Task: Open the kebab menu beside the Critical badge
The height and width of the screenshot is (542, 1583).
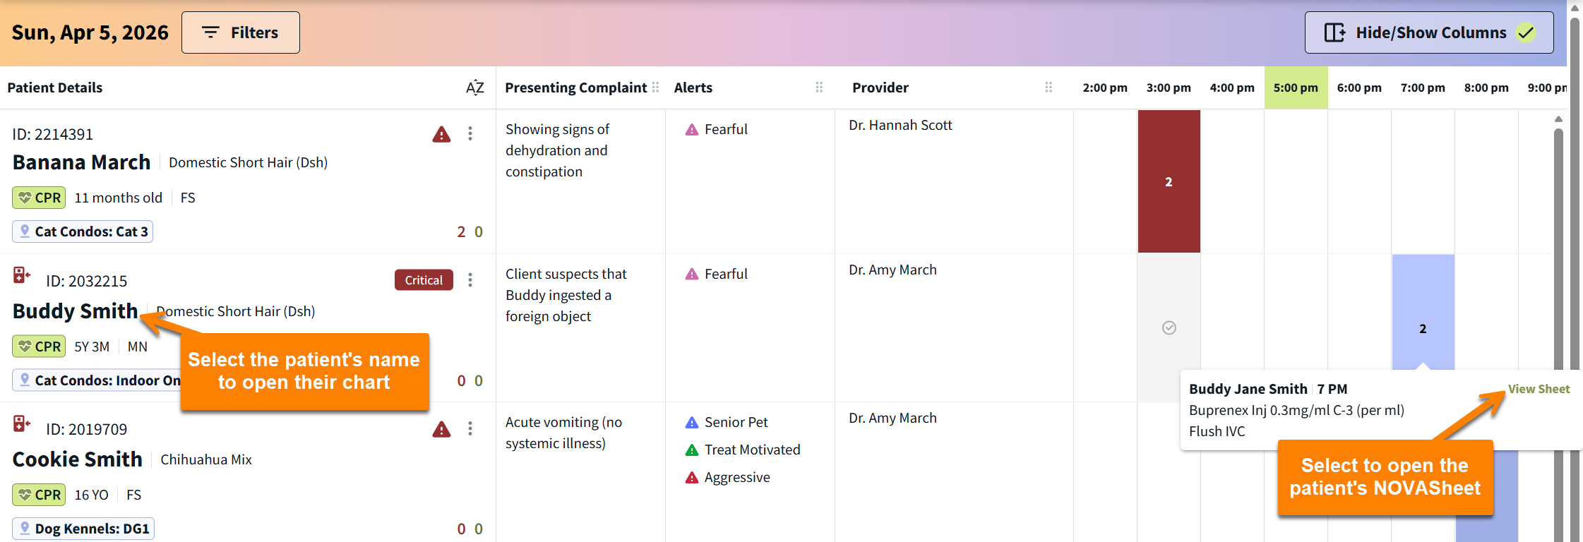Action: click(x=470, y=280)
